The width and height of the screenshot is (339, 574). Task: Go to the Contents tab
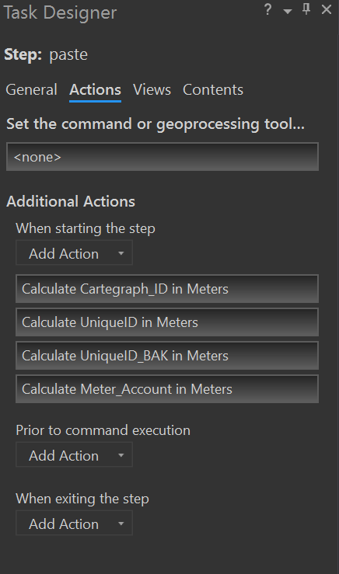[x=213, y=89]
